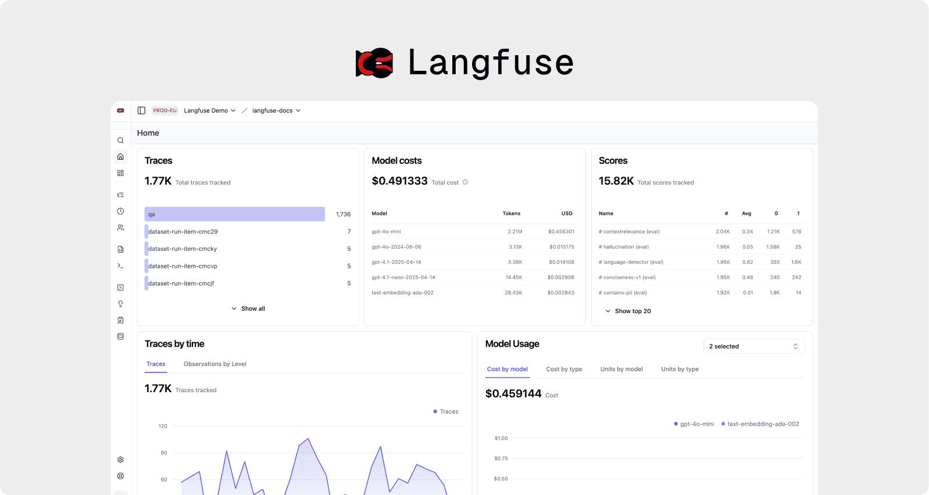Click the USD column header
The height and width of the screenshot is (495, 929).
(567, 214)
